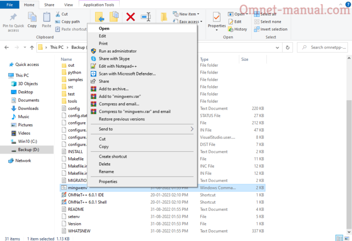This screenshot has width=352, height=241.
Task: Click Invert selection in ribbon
Action: 271,29
